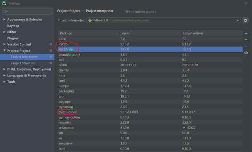Expand the Tools section
Screen dimensions: 252x152
coord(4,82)
